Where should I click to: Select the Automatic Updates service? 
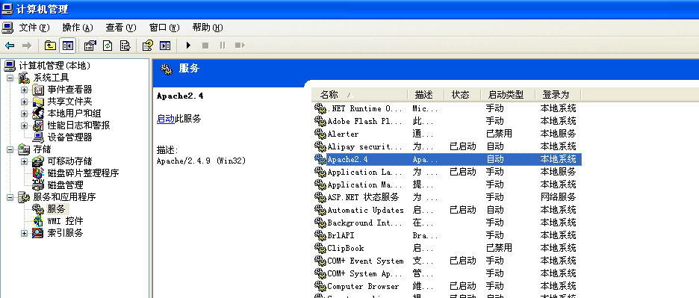447,210
